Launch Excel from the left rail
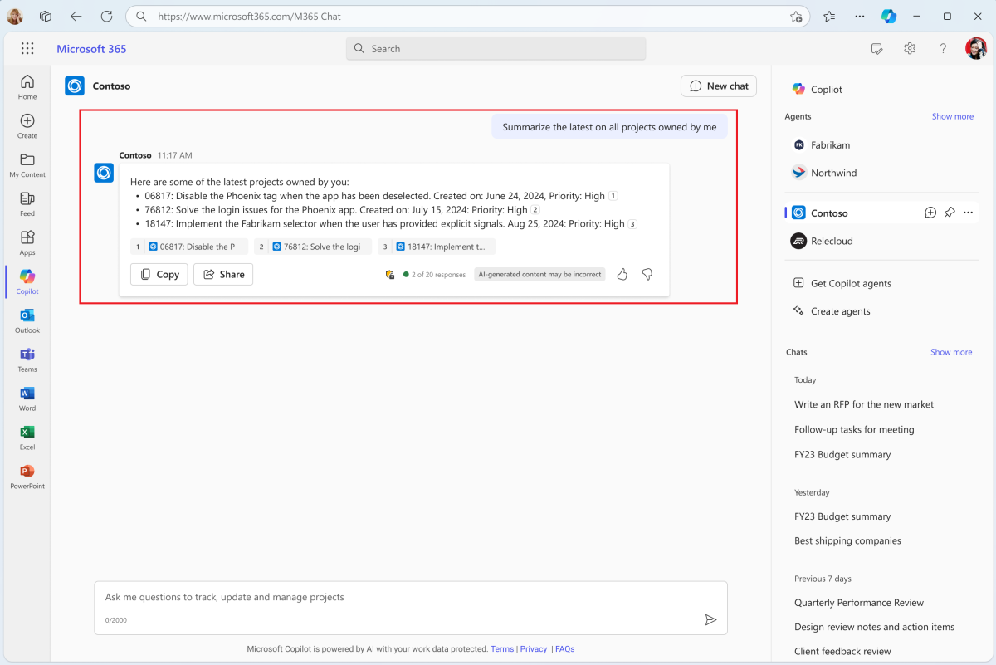The image size is (996, 665). click(x=27, y=438)
